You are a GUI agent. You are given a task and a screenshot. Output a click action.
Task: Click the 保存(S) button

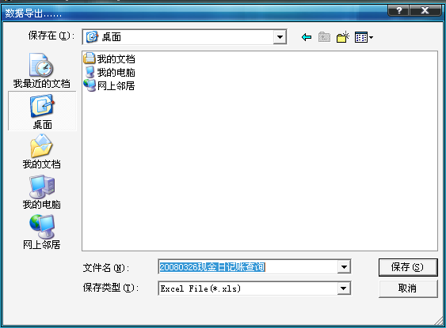[408, 267]
